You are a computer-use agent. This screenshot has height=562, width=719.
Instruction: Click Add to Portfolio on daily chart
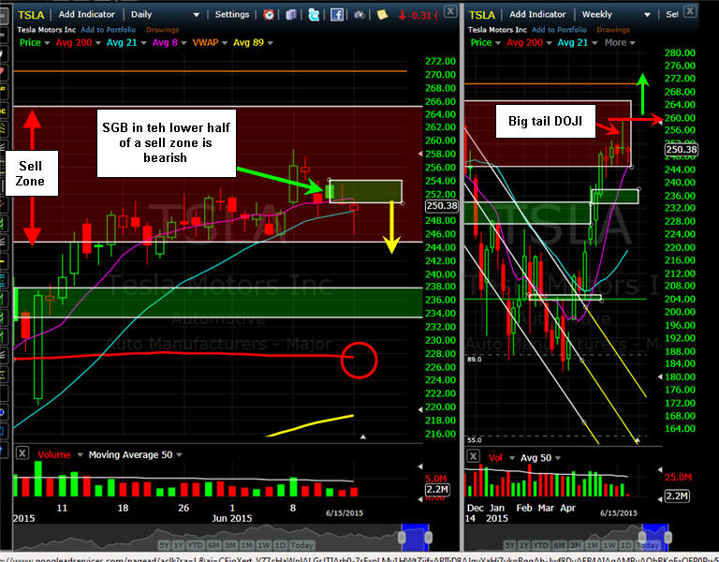(x=109, y=30)
